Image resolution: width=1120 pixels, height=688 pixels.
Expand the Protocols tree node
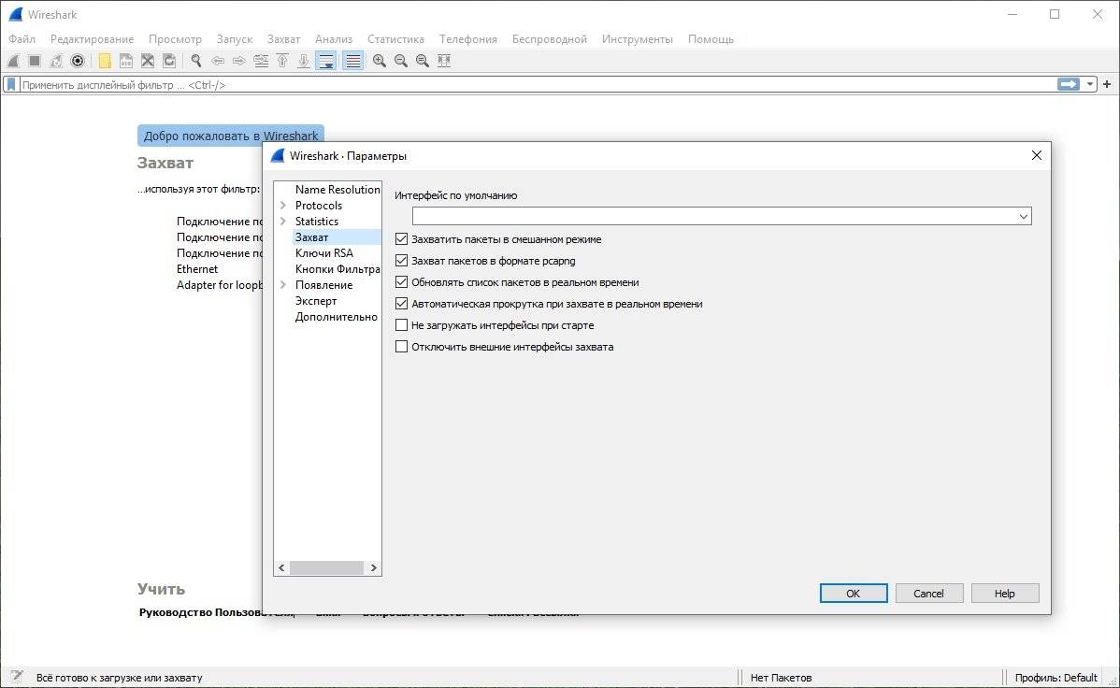(x=283, y=205)
